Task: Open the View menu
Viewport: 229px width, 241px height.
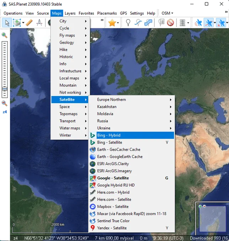Action: pos(30,13)
